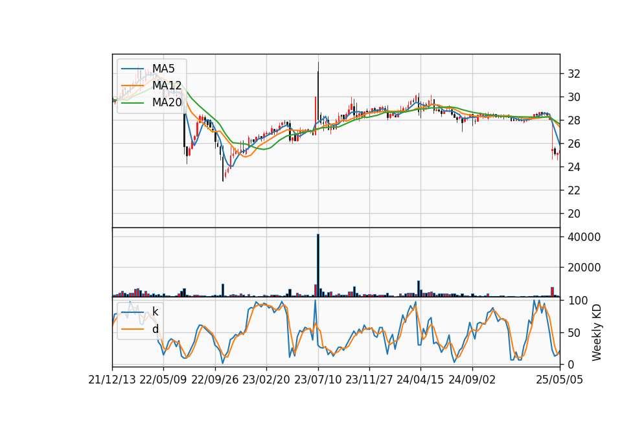
Task: Click the Weekly KD axis label
Action: click(597, 332)
